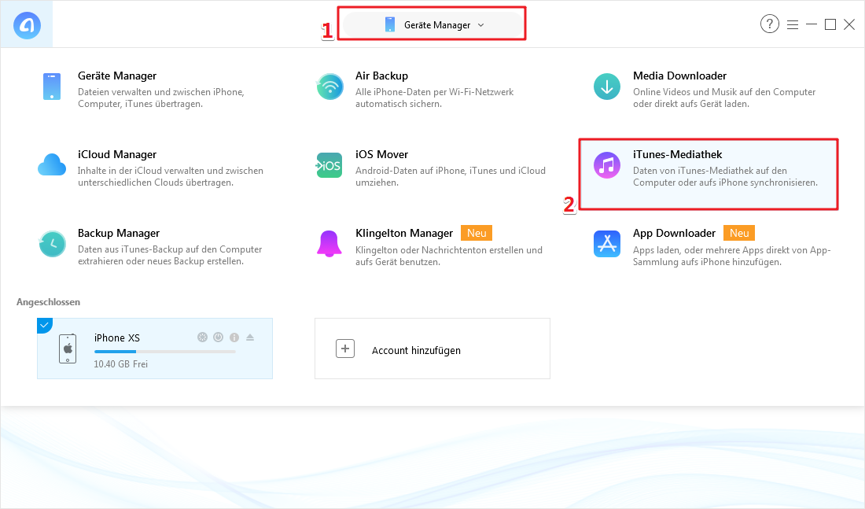Click the plus icon for Account hinzufügen

click(x=345, y=349)
